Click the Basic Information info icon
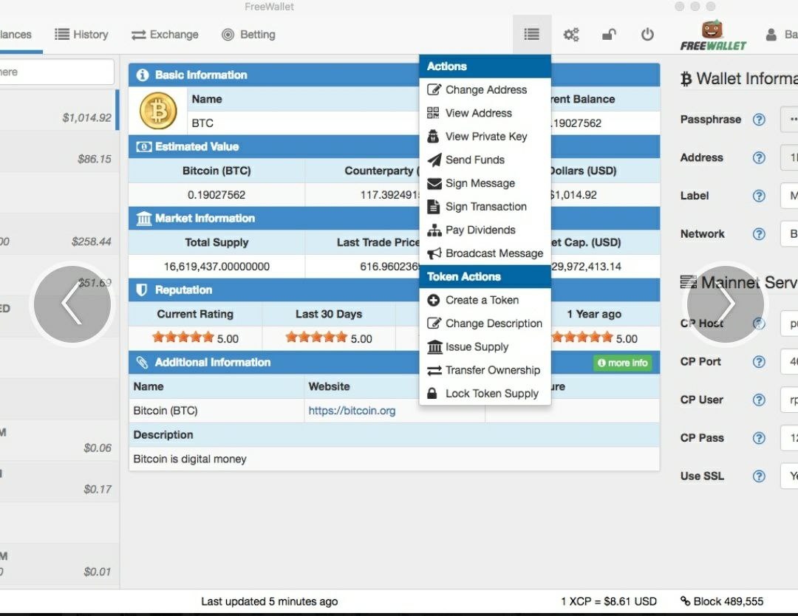 click(143, 75)
